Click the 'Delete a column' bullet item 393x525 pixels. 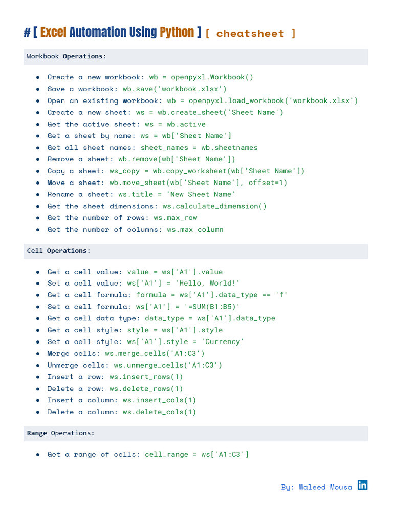coord(122,412)
